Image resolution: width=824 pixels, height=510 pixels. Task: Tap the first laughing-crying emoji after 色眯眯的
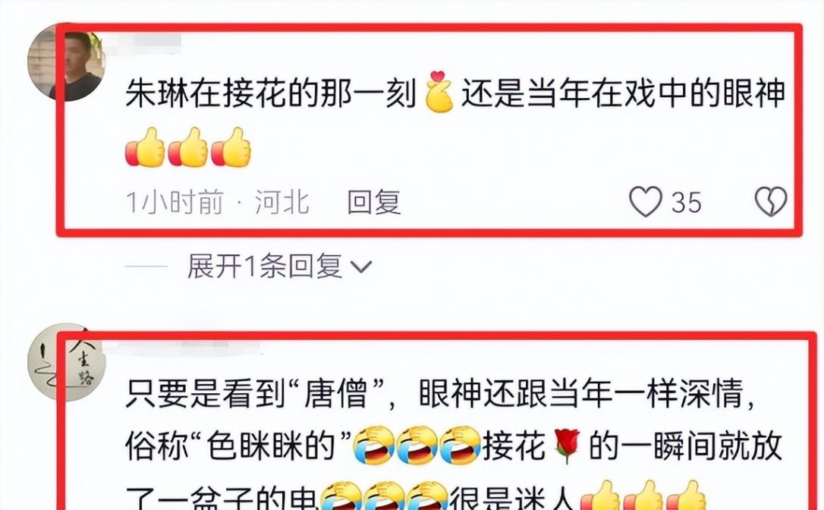373,445
